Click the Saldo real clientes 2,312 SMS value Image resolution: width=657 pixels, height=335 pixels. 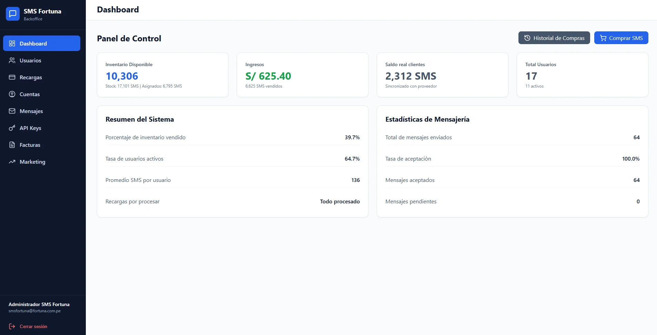[x=411, y=76]
